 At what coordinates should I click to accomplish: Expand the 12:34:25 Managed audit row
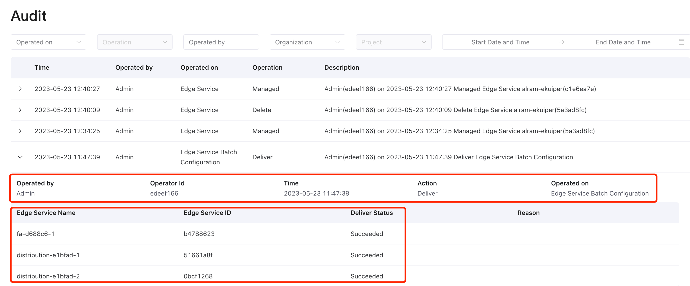(20, 131)
